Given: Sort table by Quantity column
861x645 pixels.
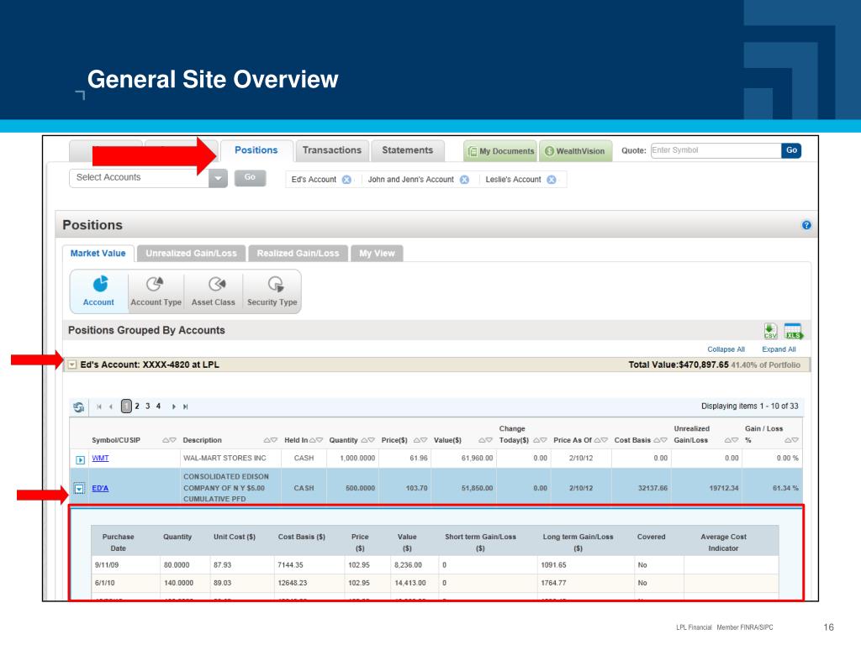Looking at the screenshot, I should point(368,440).
